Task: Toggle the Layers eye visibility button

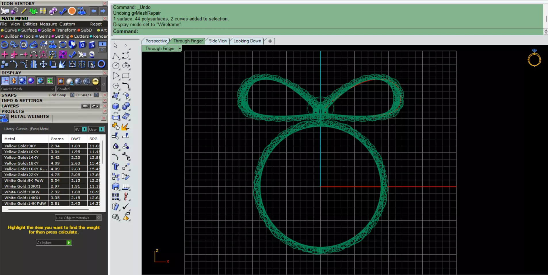Action: (x=95, y=106)
